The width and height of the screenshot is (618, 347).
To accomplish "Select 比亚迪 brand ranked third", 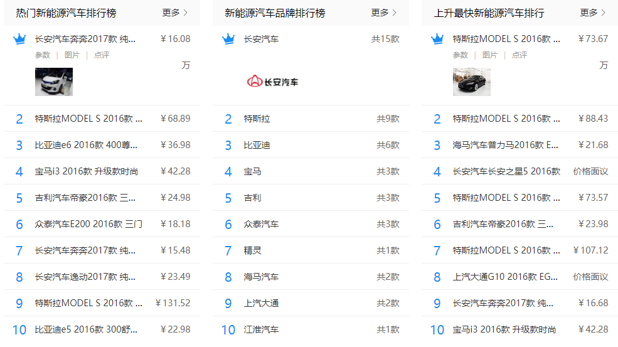I will pyautogui.click(x=257, y=145).
